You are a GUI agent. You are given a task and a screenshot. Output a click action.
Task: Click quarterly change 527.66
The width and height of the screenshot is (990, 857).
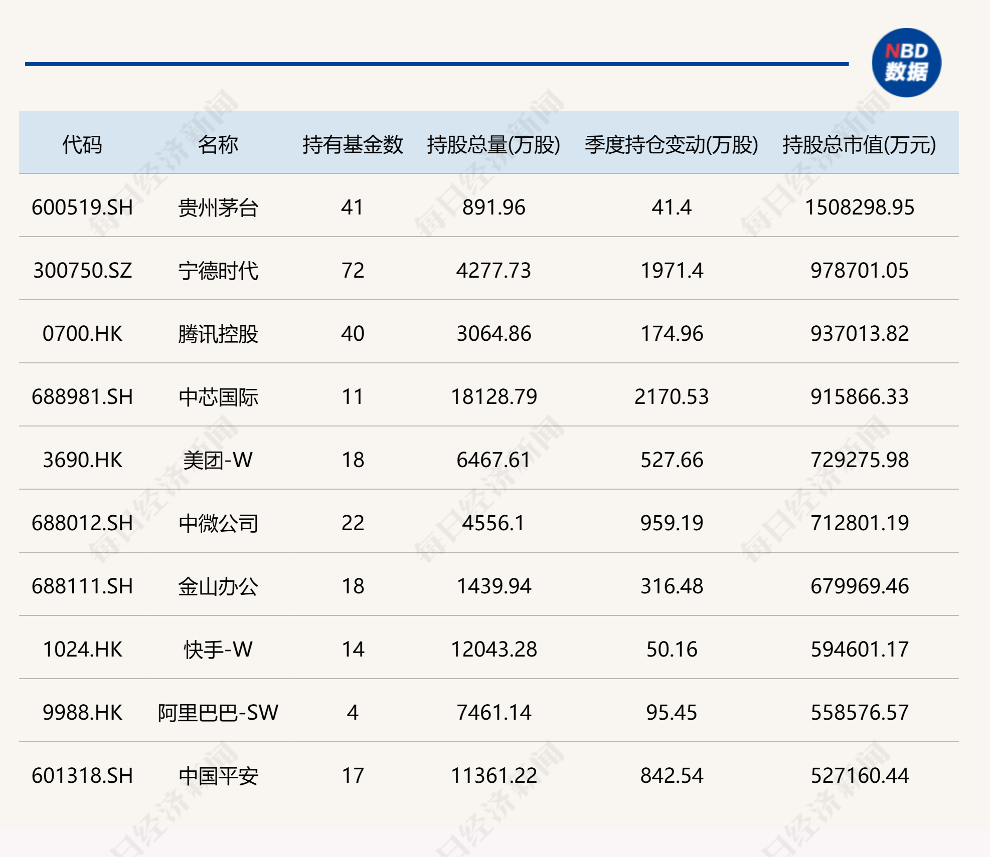point(672,460)
